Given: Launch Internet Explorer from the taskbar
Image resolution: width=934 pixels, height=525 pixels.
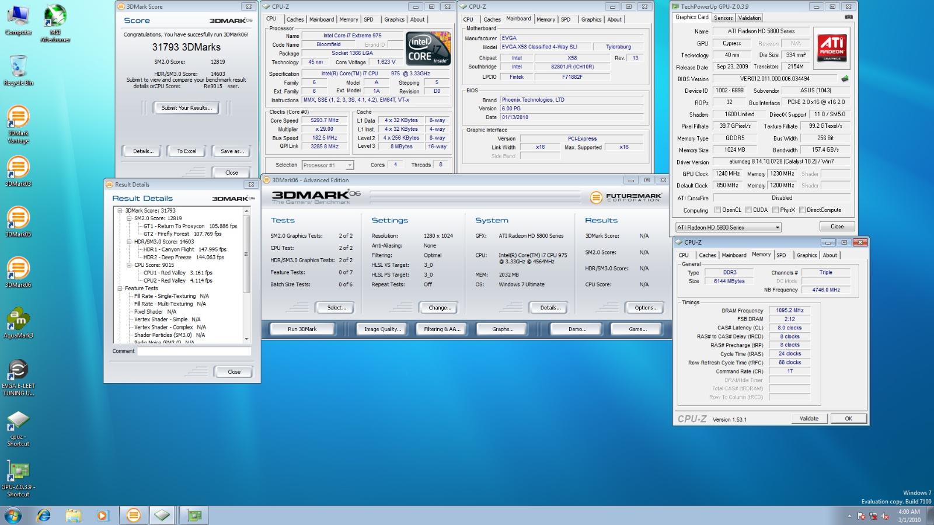Looking at the screenshot, I should [44, 516].
